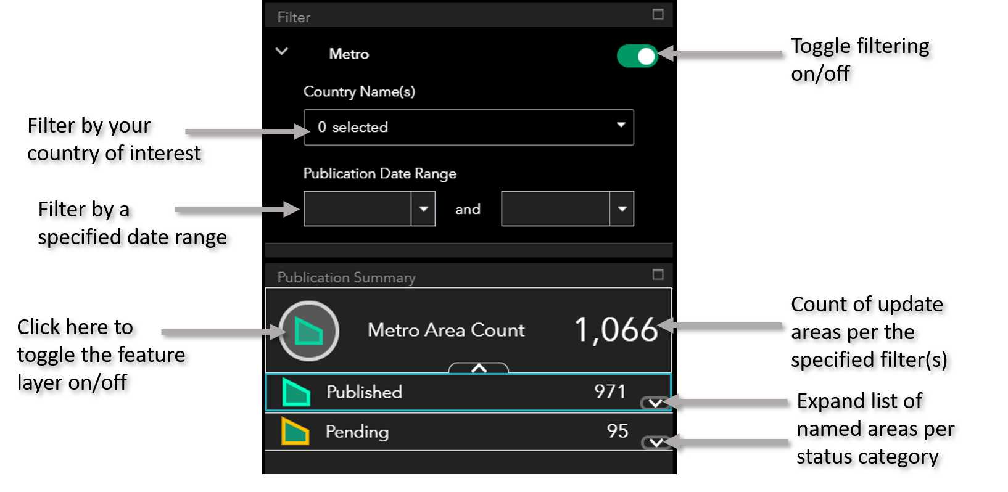Collapse the Metro filter section

tap(282, 51)
